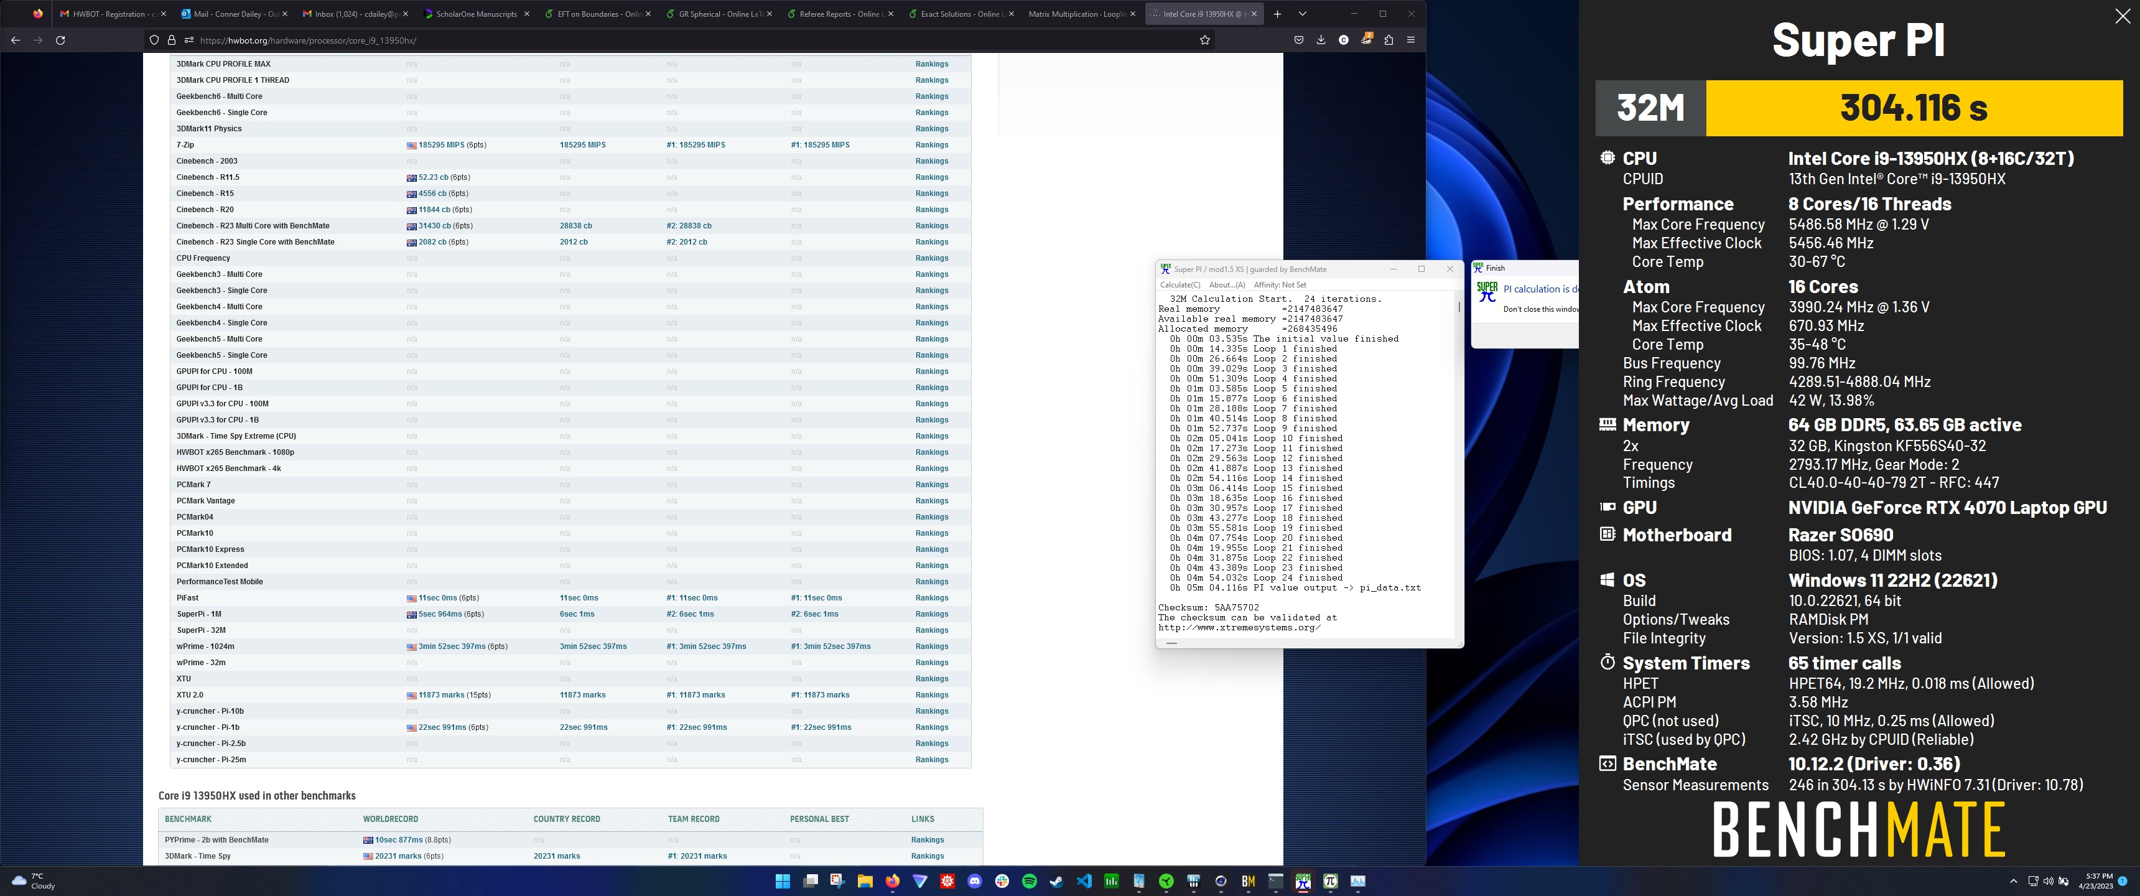Screen dimensions: 2140x896
Task: Expand the list all tabs dropdown
Action: (1302, 14)
